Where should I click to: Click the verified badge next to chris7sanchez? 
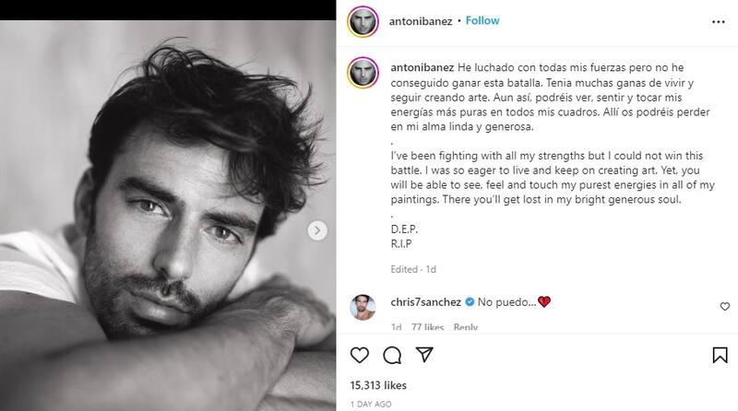click(468, 301)
